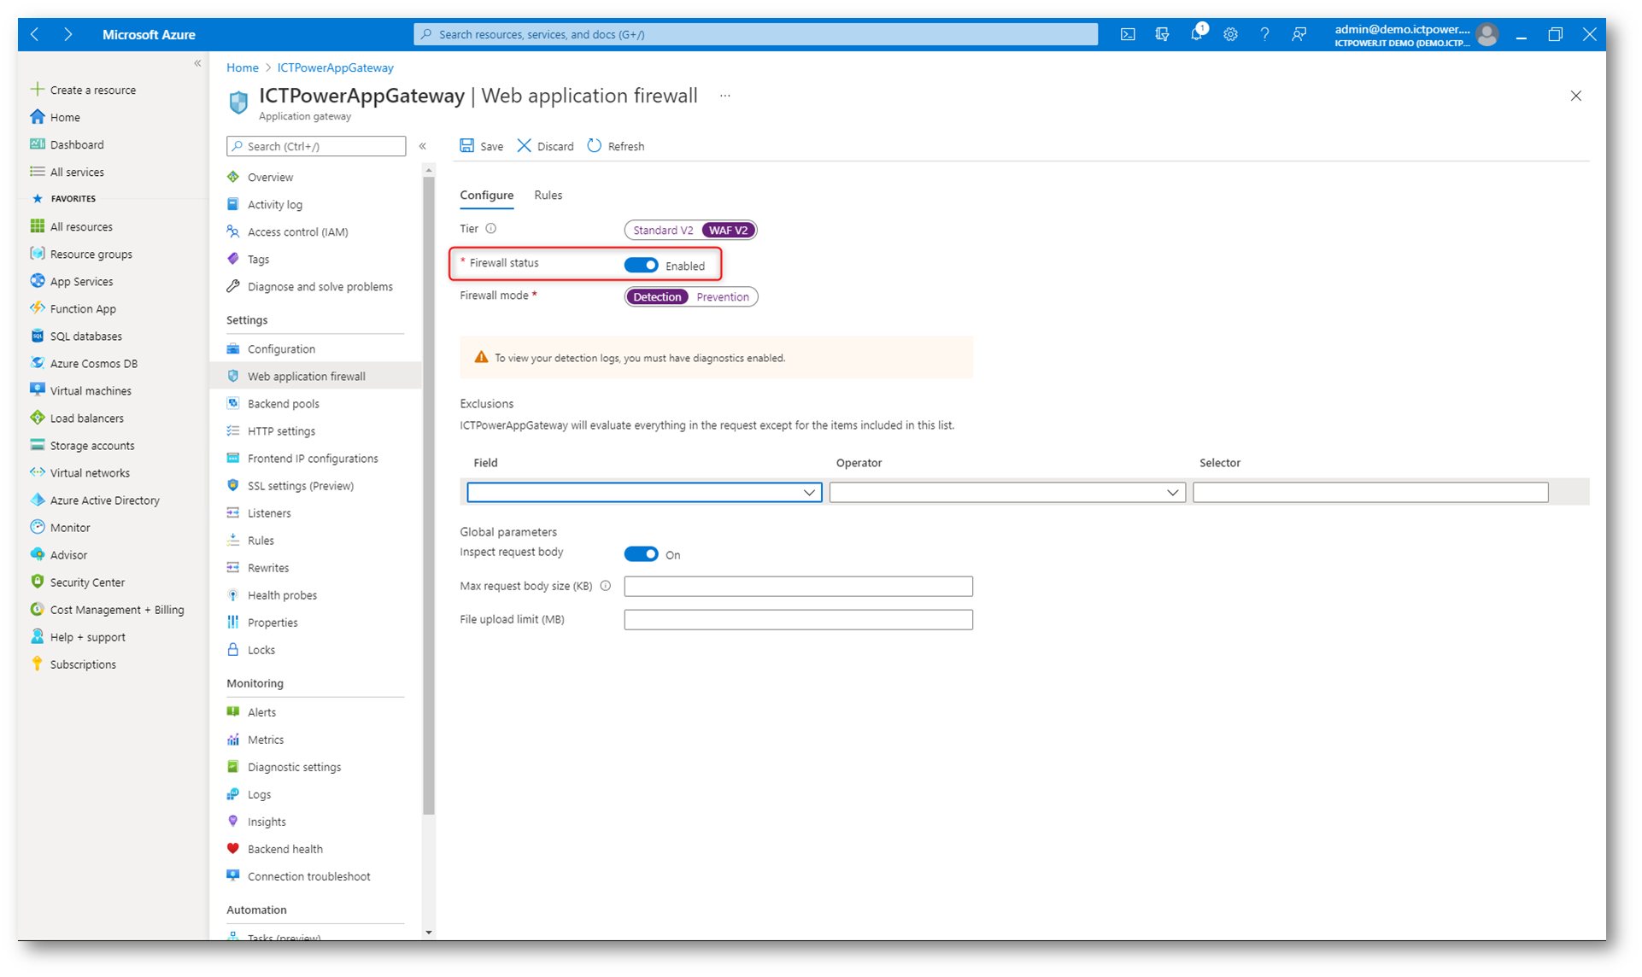Switch to the Configure tab
The image size is (1642, 977).
[487, 196]
